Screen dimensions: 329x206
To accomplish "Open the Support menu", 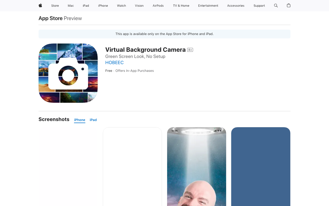I will (x=259, y=6).
